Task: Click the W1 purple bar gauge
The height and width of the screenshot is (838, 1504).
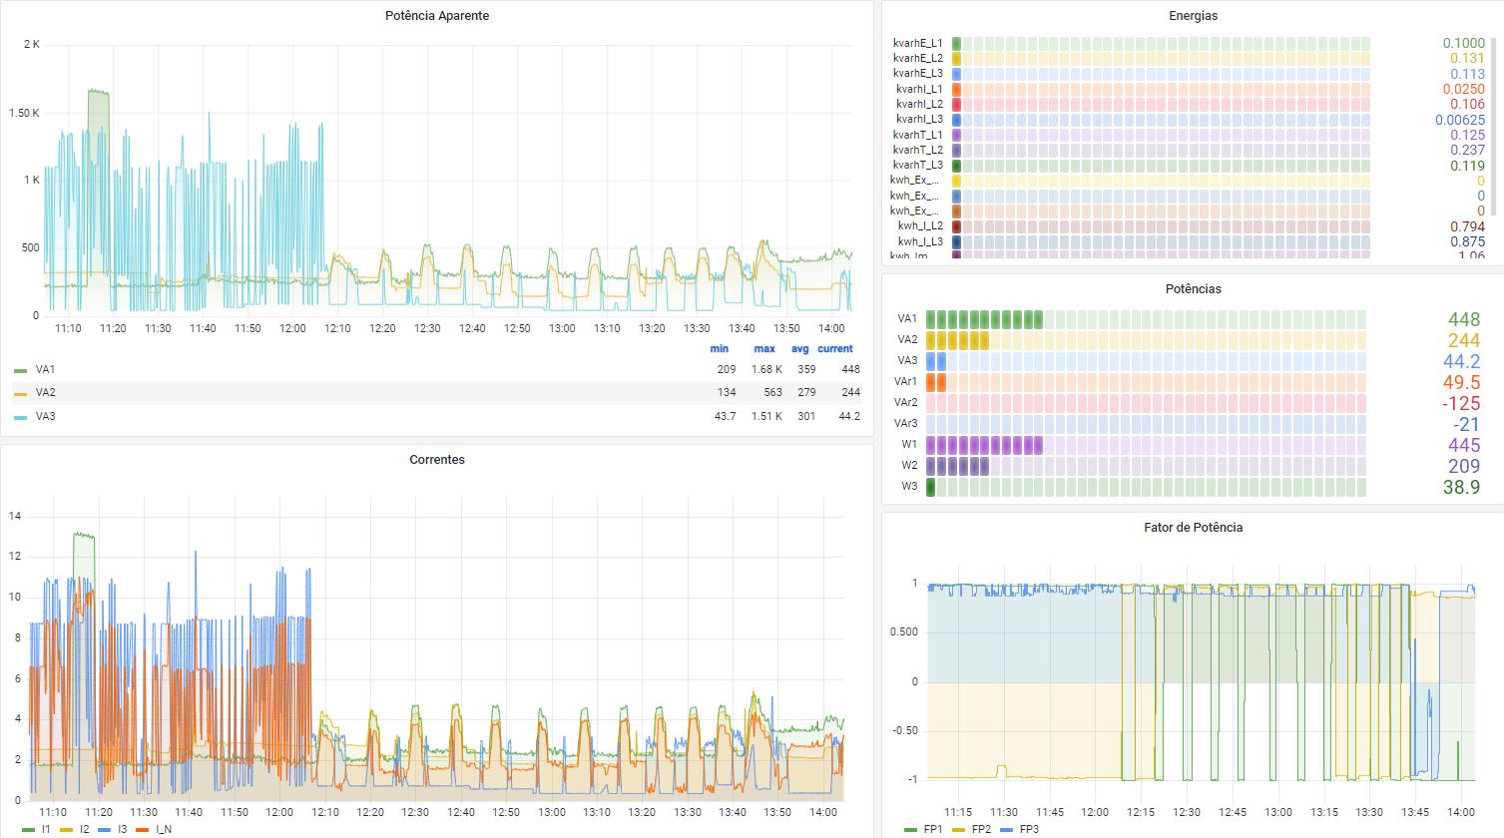Action: (x=1146, y=445)
